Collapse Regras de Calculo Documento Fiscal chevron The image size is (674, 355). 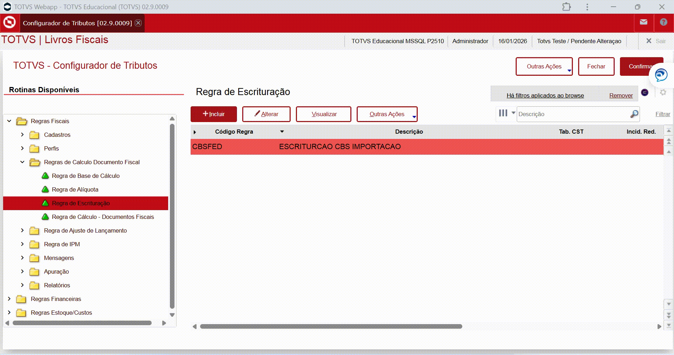(22, 162)
